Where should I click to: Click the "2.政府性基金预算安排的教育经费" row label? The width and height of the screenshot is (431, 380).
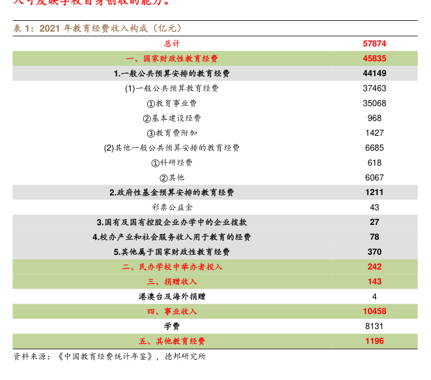tap(172, 192)
